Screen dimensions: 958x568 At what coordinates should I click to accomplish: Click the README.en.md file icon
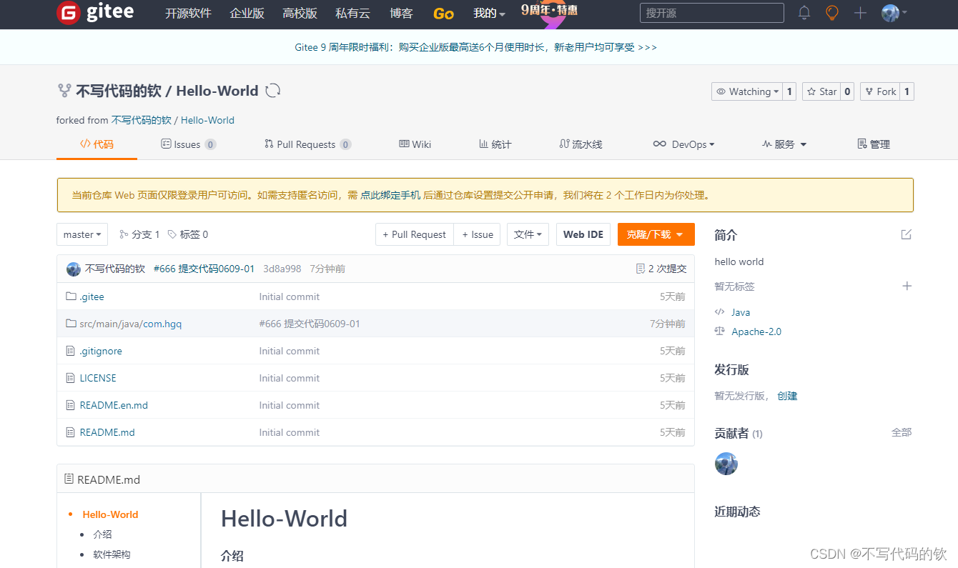click(70, 405)
